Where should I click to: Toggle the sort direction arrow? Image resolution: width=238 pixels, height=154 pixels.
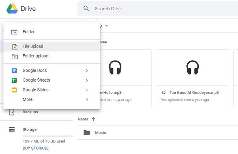(94, 119)
